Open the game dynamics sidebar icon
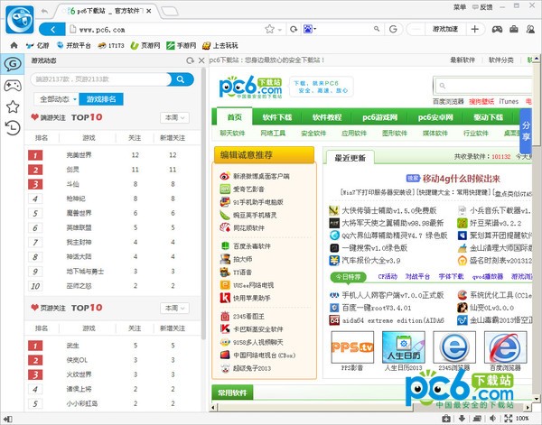The width and height of the screenshot is (542, 425). point(12,63)
